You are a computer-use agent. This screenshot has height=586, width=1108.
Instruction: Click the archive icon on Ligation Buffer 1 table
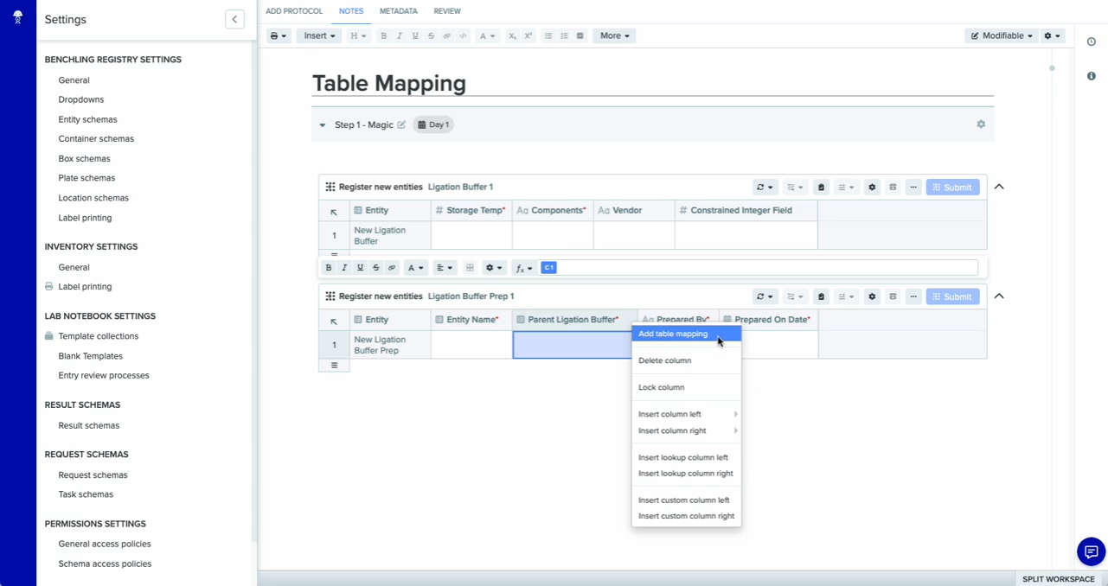(x=893, y=188)
